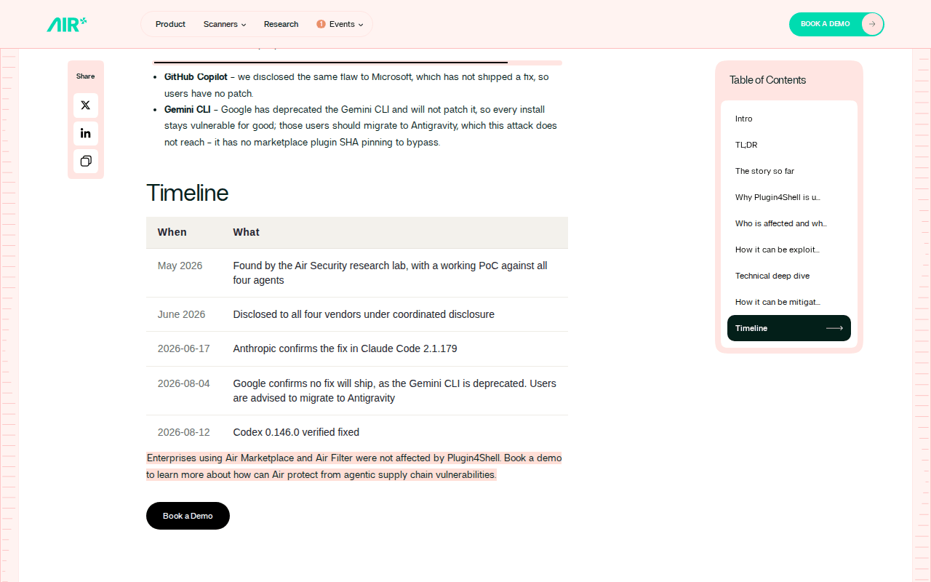The image size is (931, 582).
Task: Expand the Events dropdown
Action: pyautogui.click(x=340, y=24)
